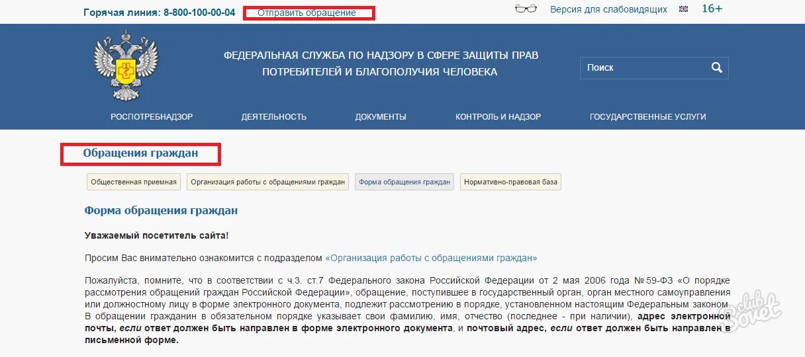
Task: Click the Rospotrebnadzor eagle emblem logo
Action: [126, 67]
